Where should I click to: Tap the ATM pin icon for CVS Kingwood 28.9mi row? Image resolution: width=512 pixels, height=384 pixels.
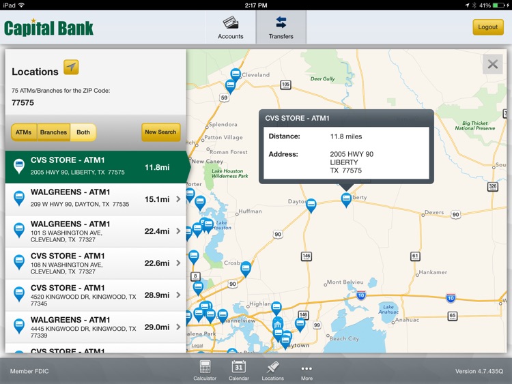[x=19, y=294]
